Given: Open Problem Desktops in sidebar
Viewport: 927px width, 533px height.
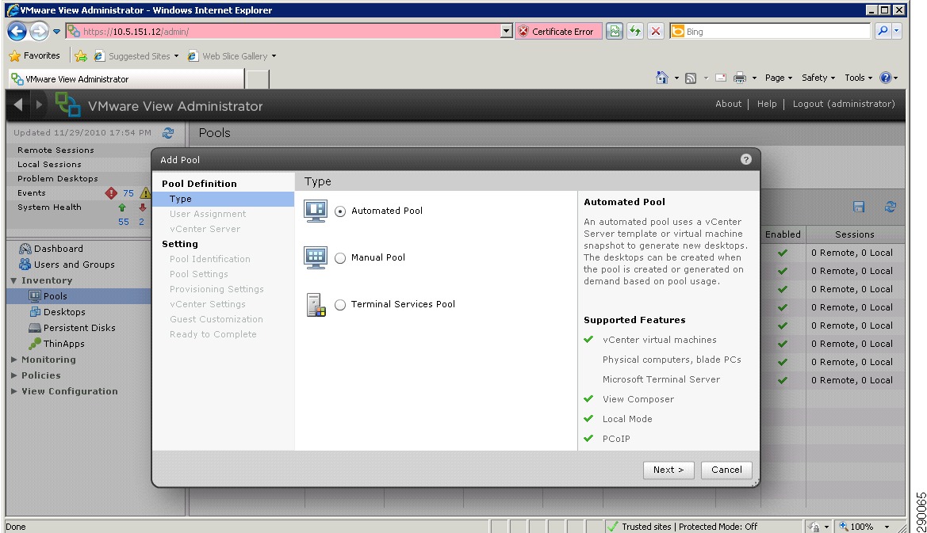Looking at the screenshot, I should click(57, 178).
